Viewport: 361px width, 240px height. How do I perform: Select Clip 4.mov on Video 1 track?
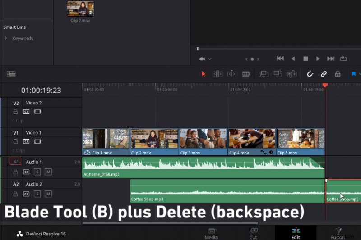coord(252,142)
